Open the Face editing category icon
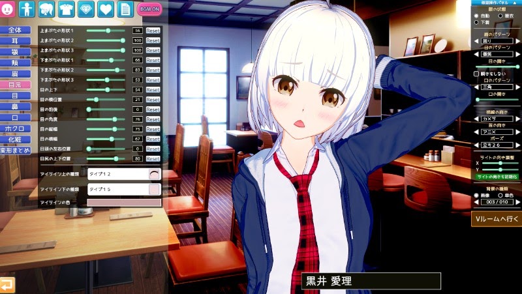522x294 pixels. point(7,9)
